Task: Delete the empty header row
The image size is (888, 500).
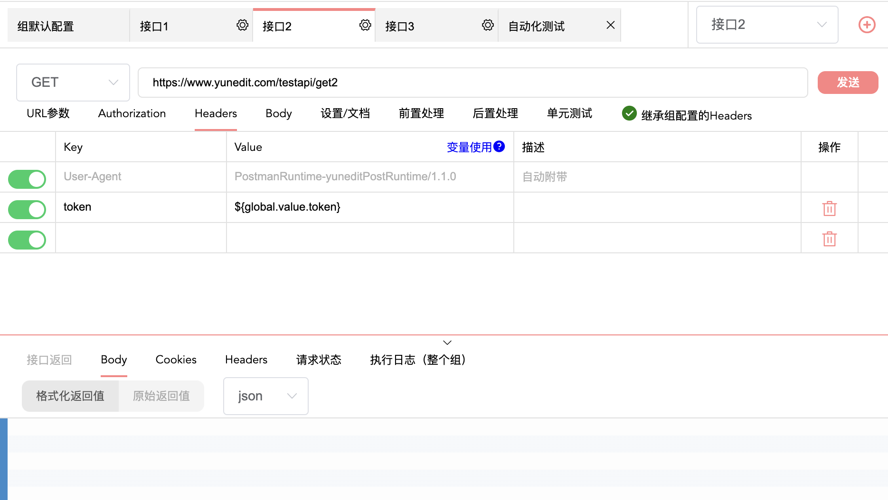Action: [829, 238]
